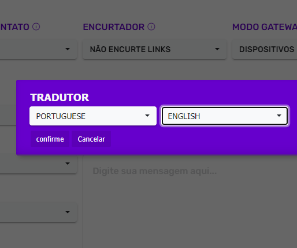The image size is (297, 248).
Task: Click the TRADUTOR dialog title
Action: point(60,98)
